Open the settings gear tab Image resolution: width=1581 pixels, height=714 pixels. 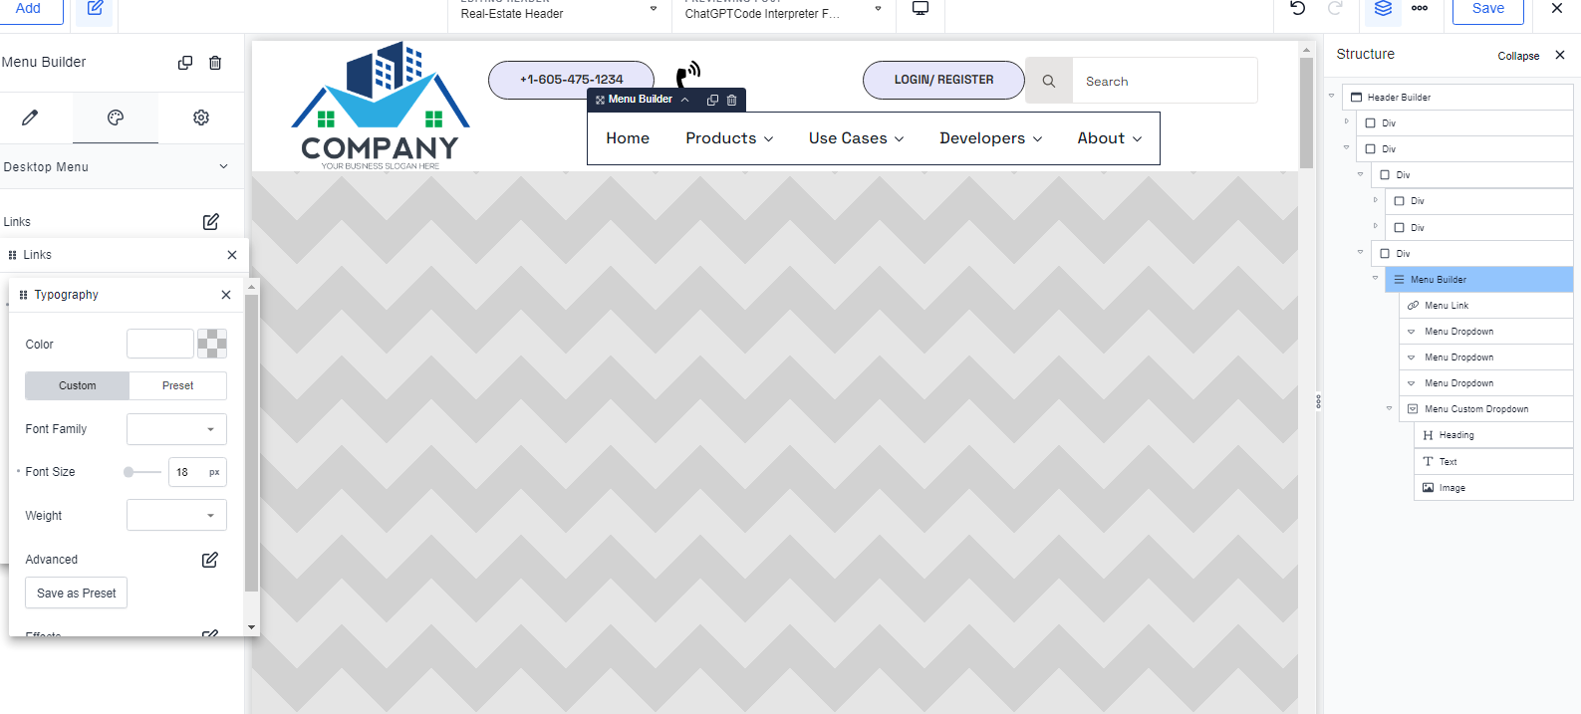click(201, 118)
